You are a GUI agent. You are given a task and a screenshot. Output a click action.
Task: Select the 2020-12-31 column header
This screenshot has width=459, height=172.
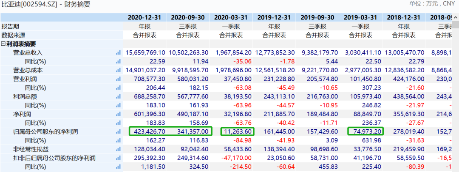coord(144,17)
